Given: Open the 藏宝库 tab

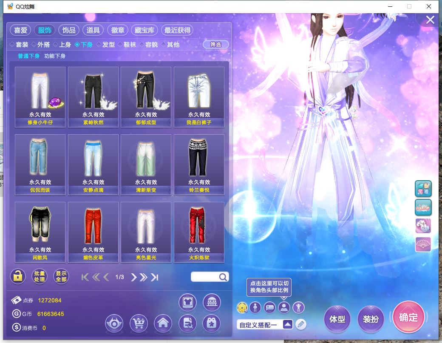Looking at the screenshot, I should click(144, 30).
